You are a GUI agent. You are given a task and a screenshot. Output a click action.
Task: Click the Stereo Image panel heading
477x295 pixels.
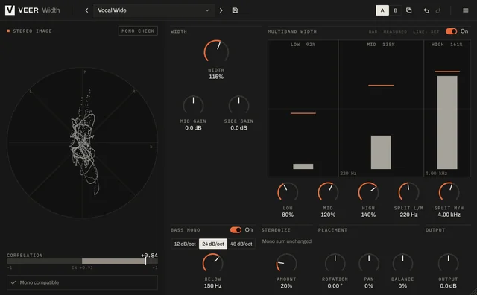click(32, 31)
